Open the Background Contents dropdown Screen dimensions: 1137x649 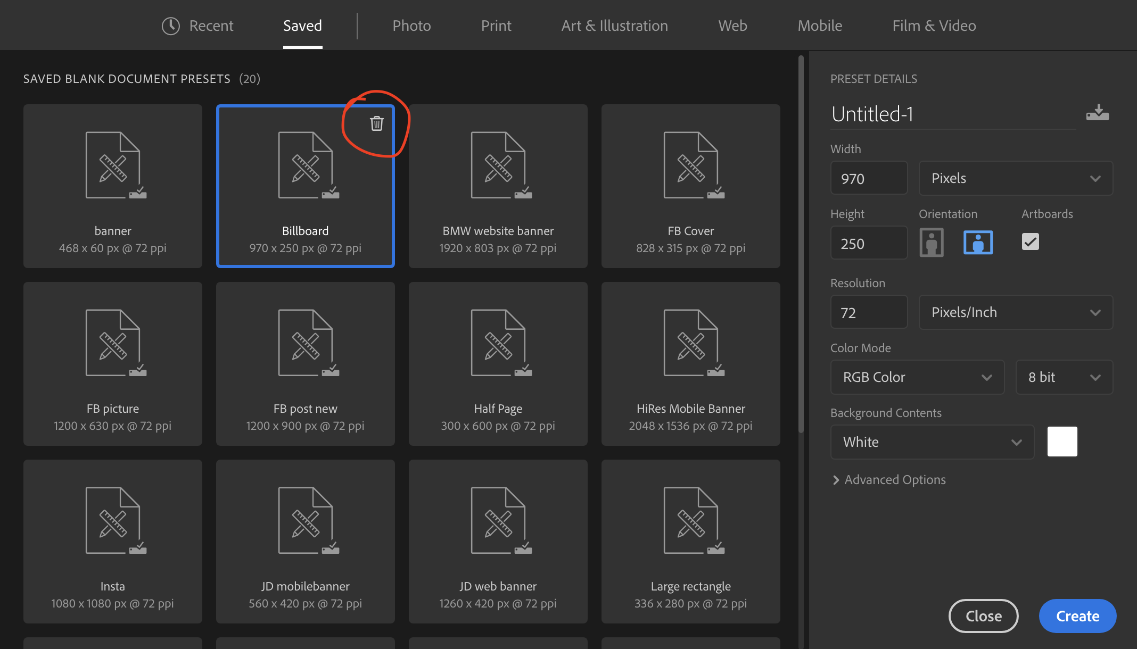(931, 442)
